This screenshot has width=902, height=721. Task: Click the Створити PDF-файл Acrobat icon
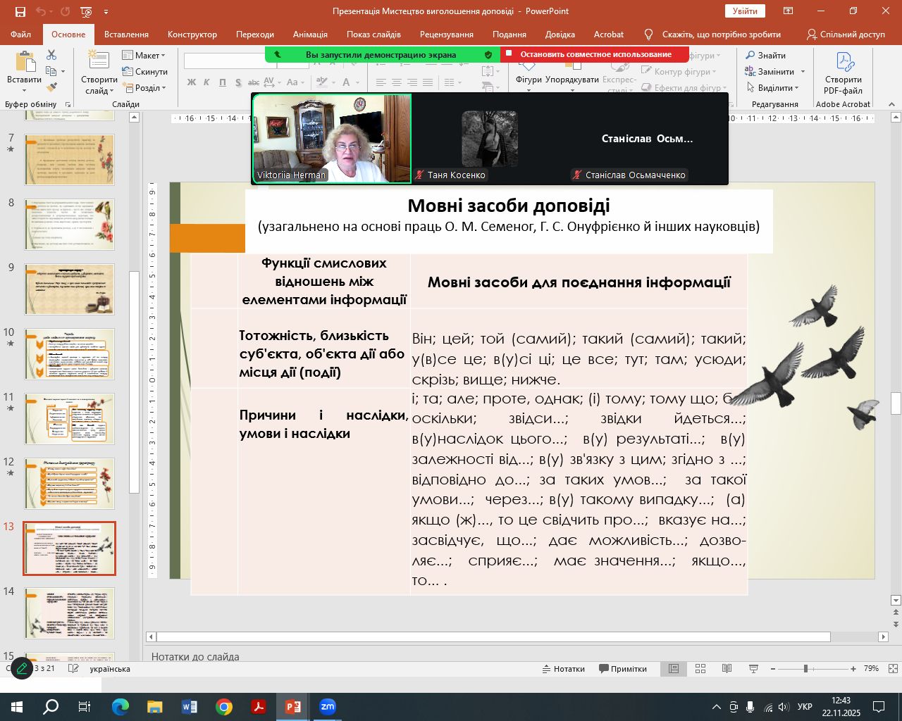844,73
